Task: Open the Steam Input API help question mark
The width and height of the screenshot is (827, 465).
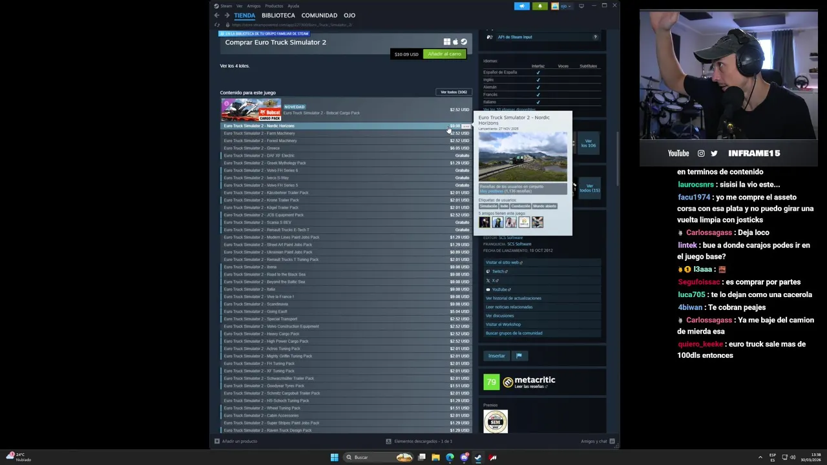Action: [x=595, y=37]
